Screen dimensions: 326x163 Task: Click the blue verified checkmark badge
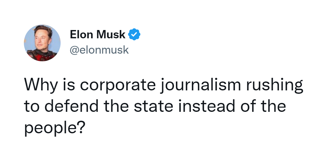point(134,34)
